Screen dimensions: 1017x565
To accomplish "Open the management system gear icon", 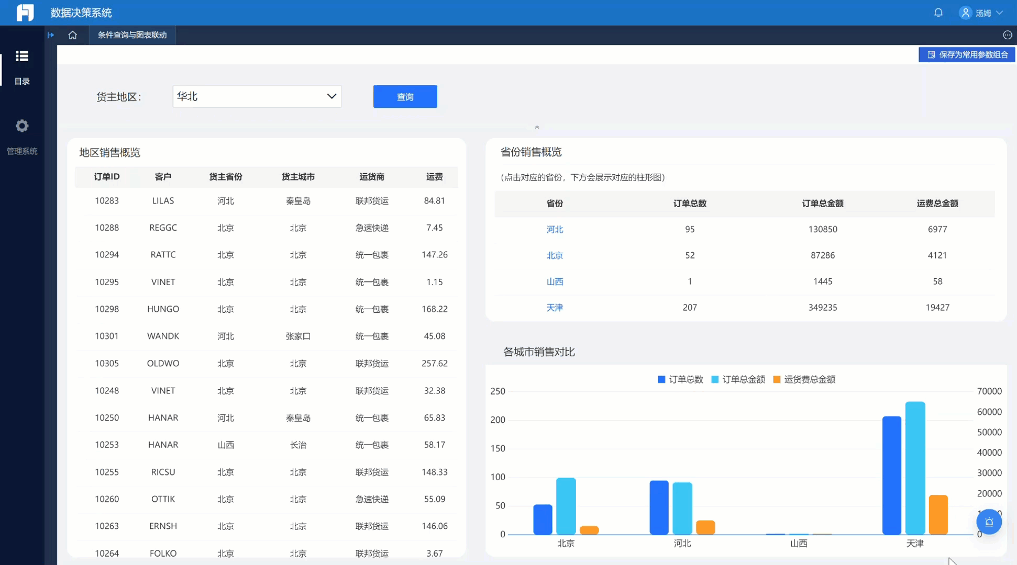I will [x=22, y=126].
